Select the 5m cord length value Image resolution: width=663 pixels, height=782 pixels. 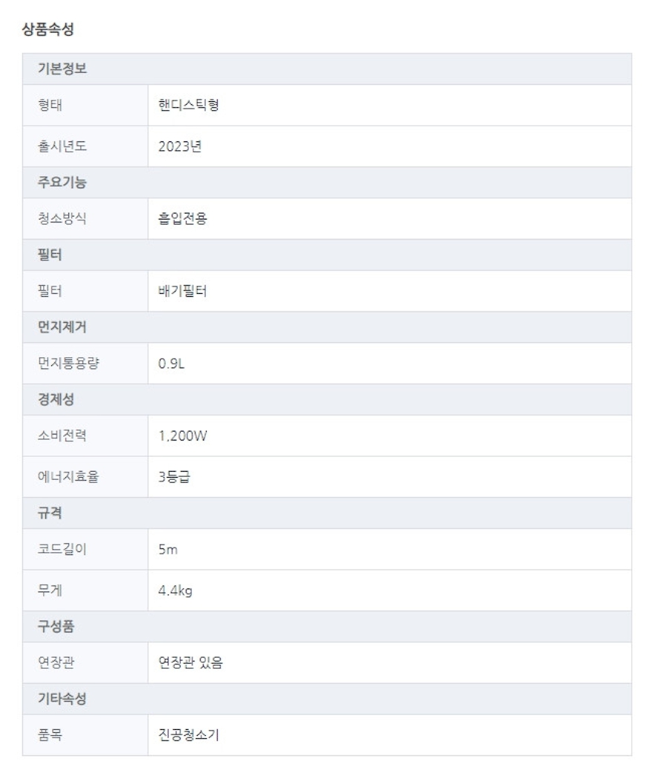168,549
